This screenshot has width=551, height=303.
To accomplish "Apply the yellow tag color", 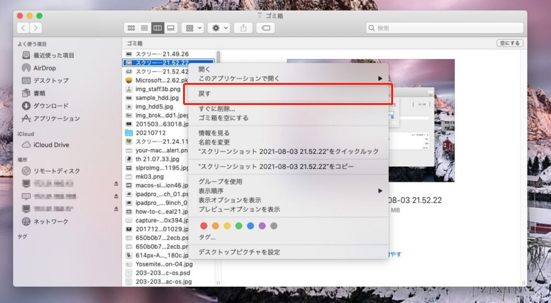I will [227, 226].
